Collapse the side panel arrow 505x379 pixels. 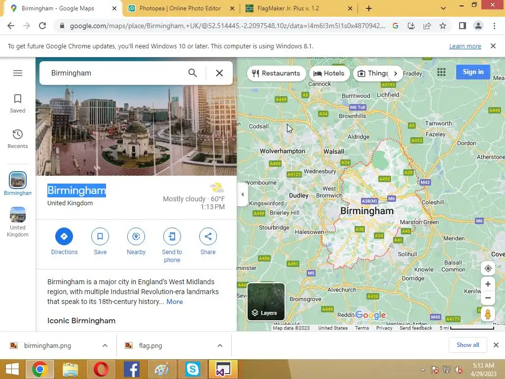[x=242, y=194]
